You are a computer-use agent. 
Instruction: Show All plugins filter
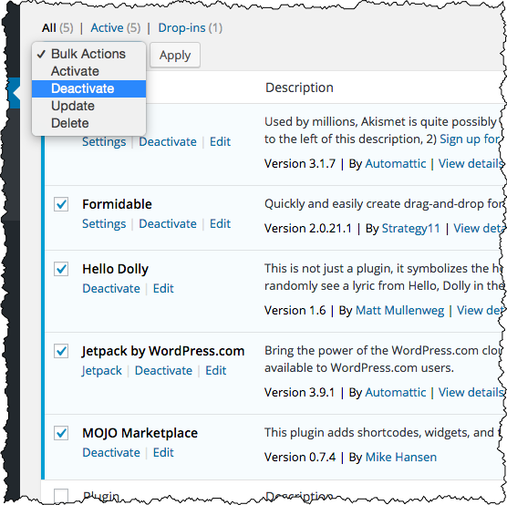pyautogui.click(x=49, y=28)
